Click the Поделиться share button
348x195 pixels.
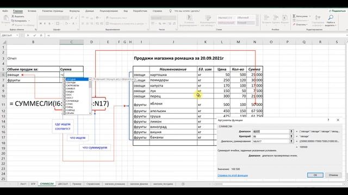point(337,11)
